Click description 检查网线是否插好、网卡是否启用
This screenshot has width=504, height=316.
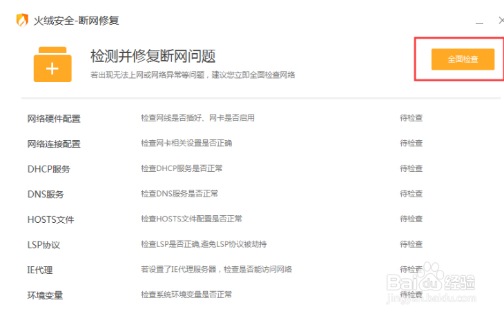[x=197, y=118]
